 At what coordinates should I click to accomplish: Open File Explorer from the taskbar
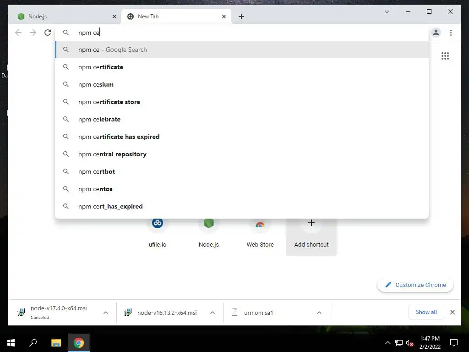56,343
